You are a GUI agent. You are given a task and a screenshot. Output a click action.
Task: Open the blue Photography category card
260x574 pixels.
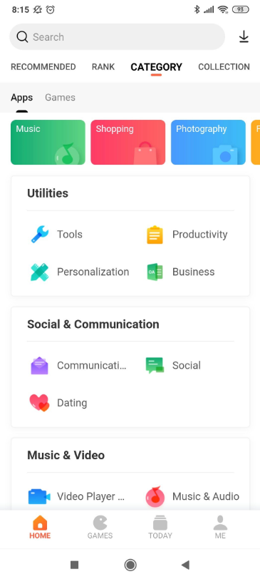click(x=208, y=143)
